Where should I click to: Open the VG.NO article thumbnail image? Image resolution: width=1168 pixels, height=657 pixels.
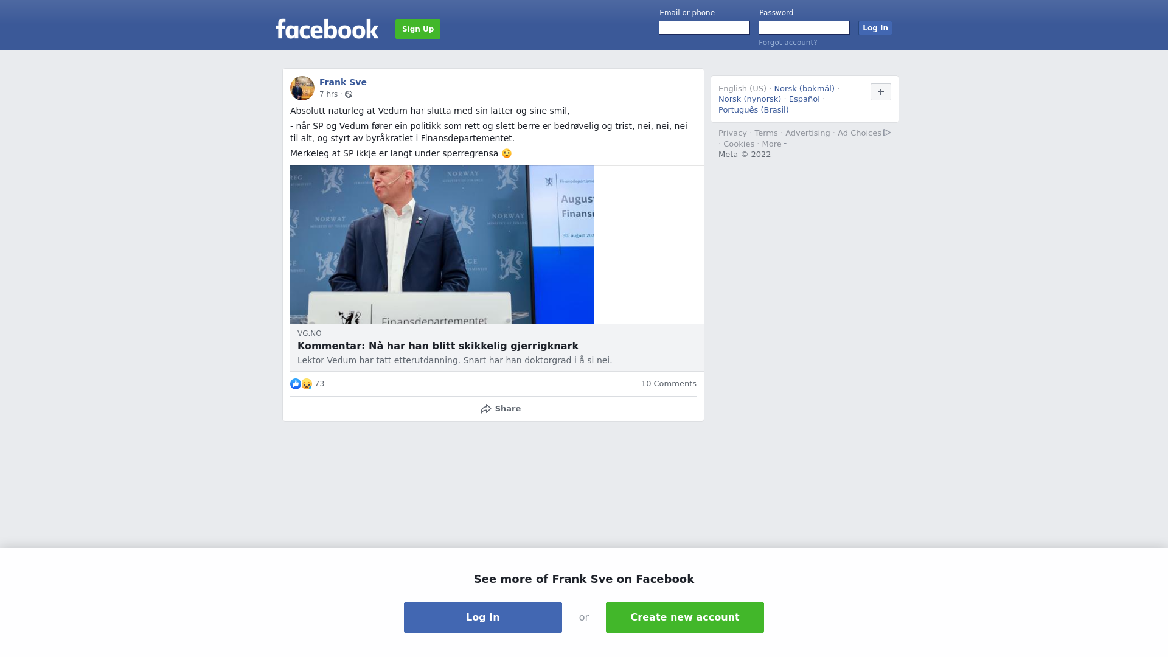(x=442, y=245)
